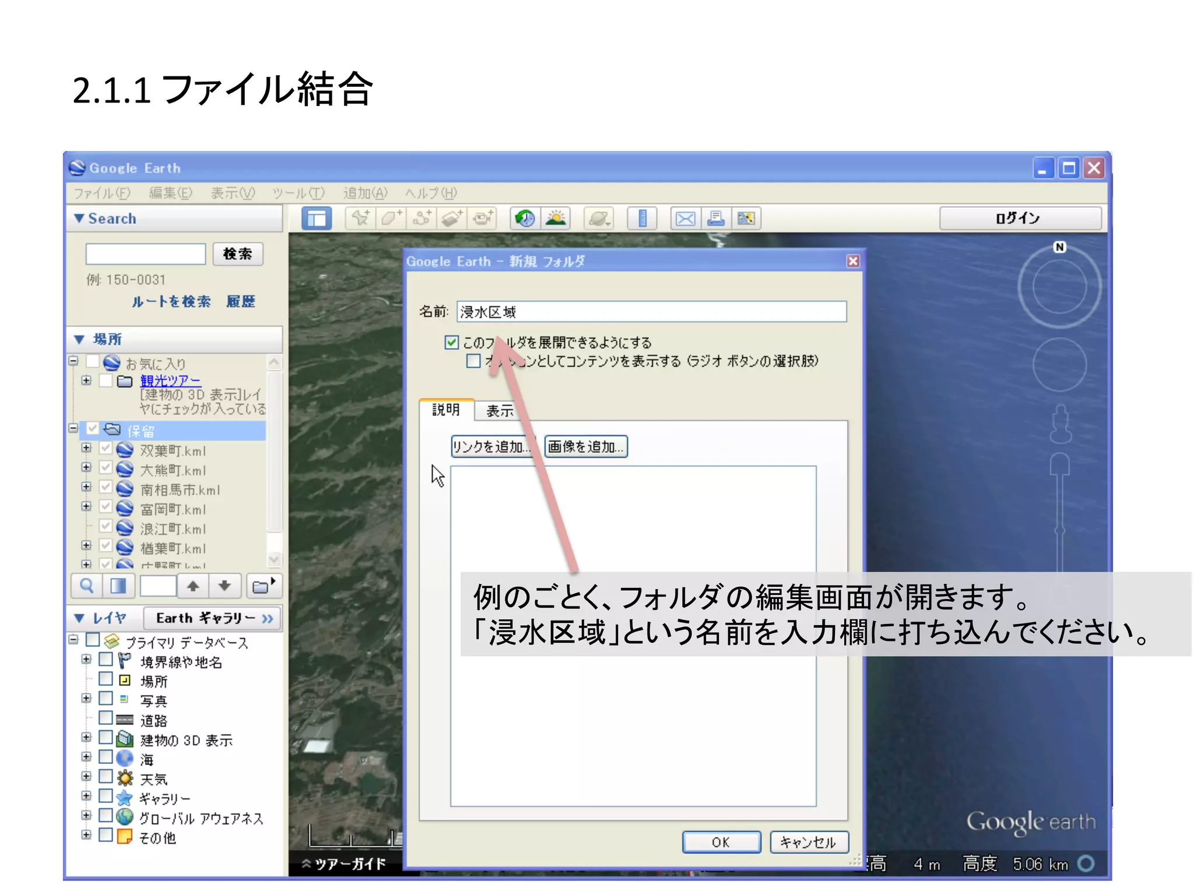Click the Email toolbar icon
Viewport: 1194px width, 895px height.
pos(686,219)
